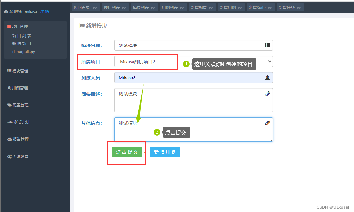Click the wave icon on 新增Suite tab
354x212 pixels.
pos(270,8)
